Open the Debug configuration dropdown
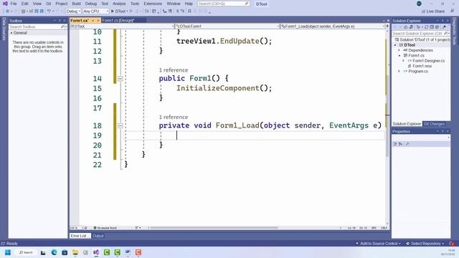 click(73, 11)
